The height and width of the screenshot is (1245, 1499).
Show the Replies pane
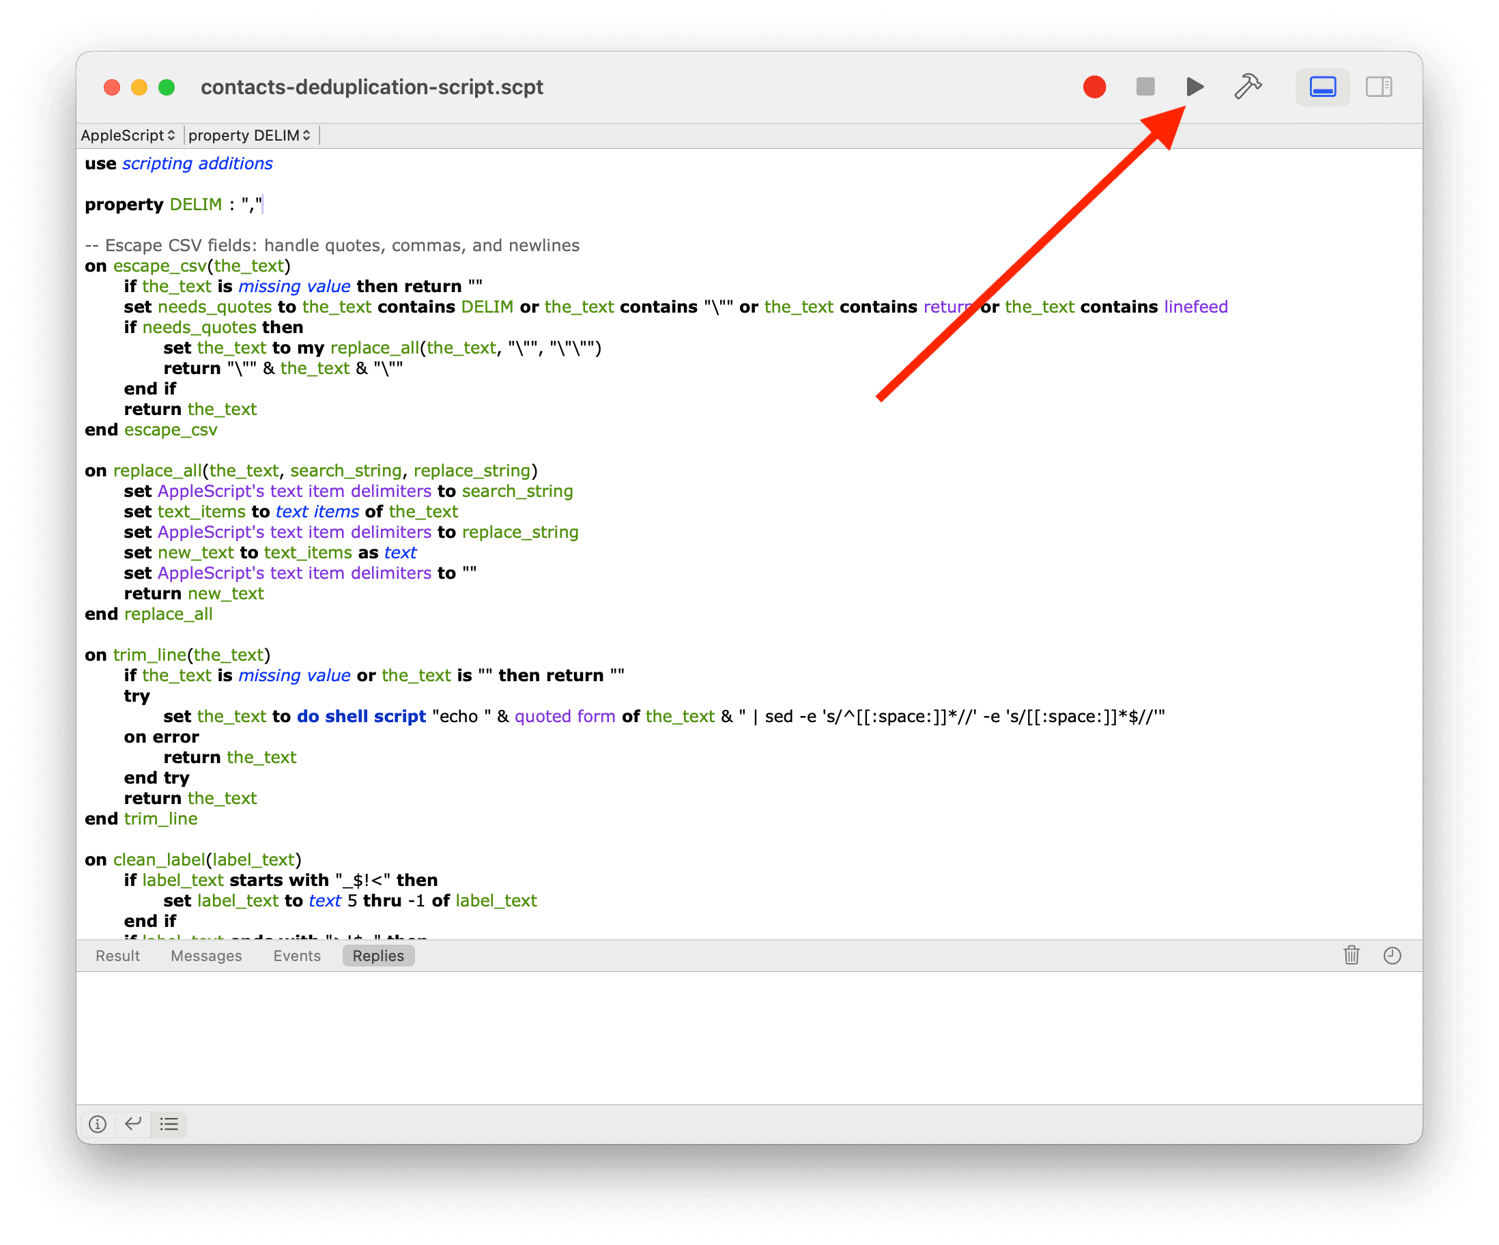(x=377, y=955)
